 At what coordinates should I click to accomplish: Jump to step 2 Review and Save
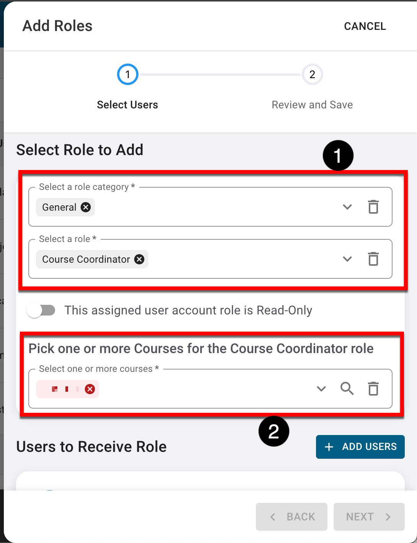pos(312,74)
